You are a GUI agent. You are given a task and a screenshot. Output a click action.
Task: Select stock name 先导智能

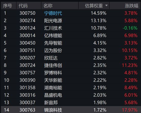point(53,43)
